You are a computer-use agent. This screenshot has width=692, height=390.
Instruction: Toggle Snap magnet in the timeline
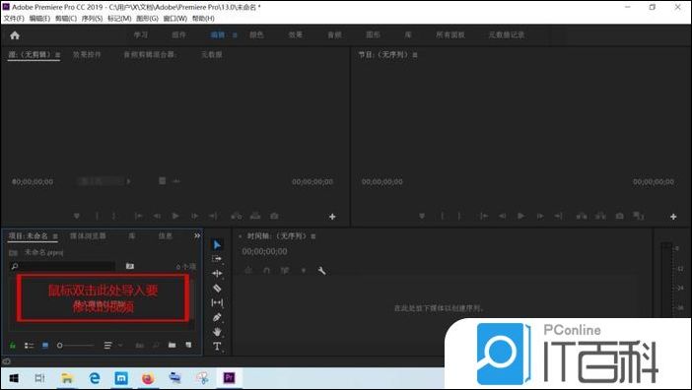tap(266, 271)
